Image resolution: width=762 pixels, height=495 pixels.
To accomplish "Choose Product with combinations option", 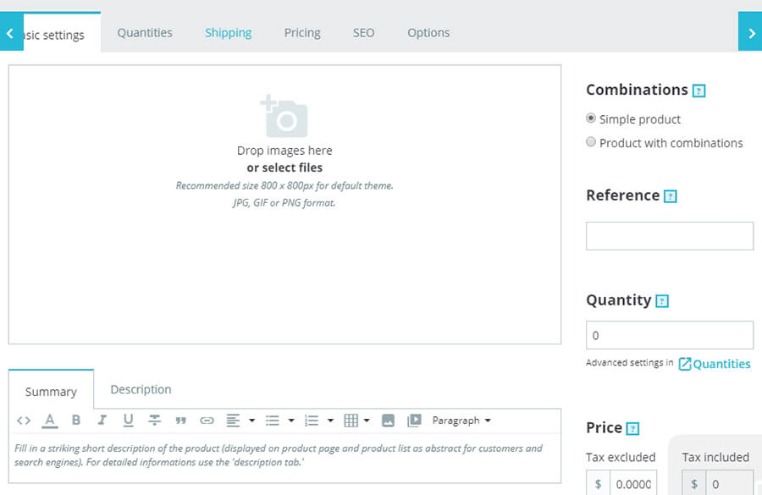I will tap(591, 142).
